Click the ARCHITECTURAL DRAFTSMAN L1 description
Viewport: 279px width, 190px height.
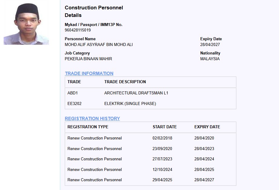(x=136, y=93)
